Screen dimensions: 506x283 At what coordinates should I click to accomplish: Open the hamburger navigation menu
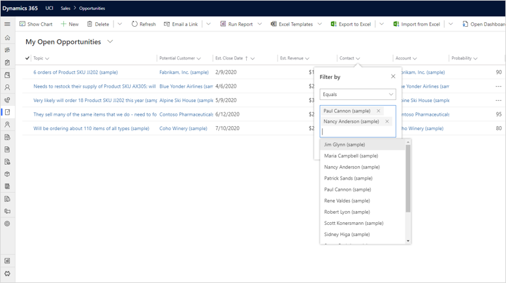(x=7, y=24)
